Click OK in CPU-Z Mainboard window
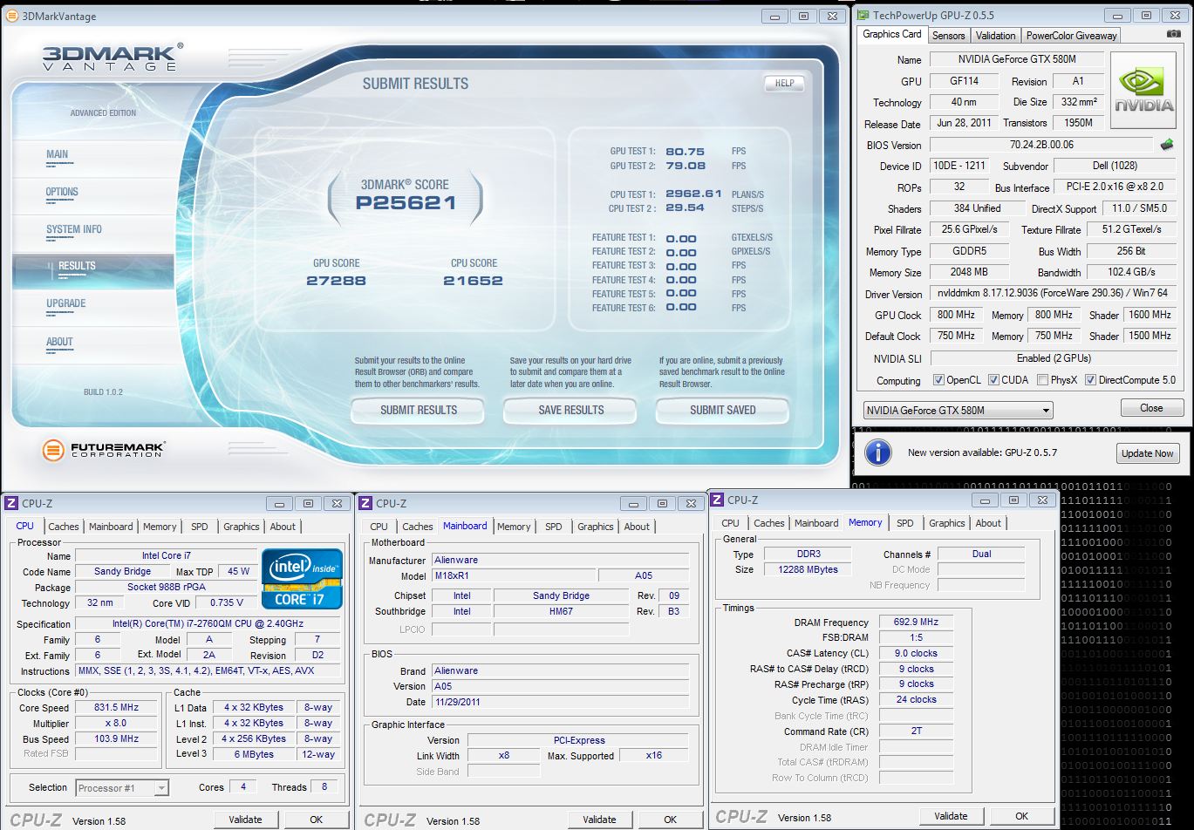 pyautogui.click(x=670, y=820)
